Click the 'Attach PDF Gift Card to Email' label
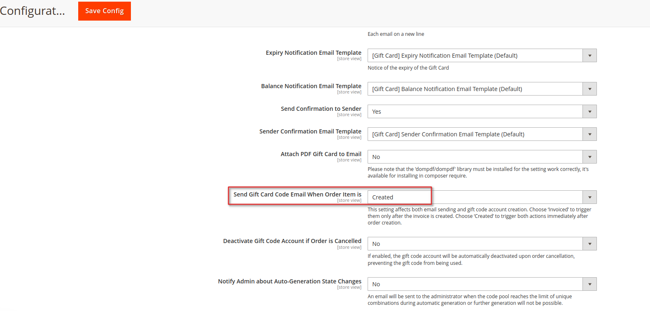Image resolution: width=650 pixels, height=311 pixels. click(321, 154)
